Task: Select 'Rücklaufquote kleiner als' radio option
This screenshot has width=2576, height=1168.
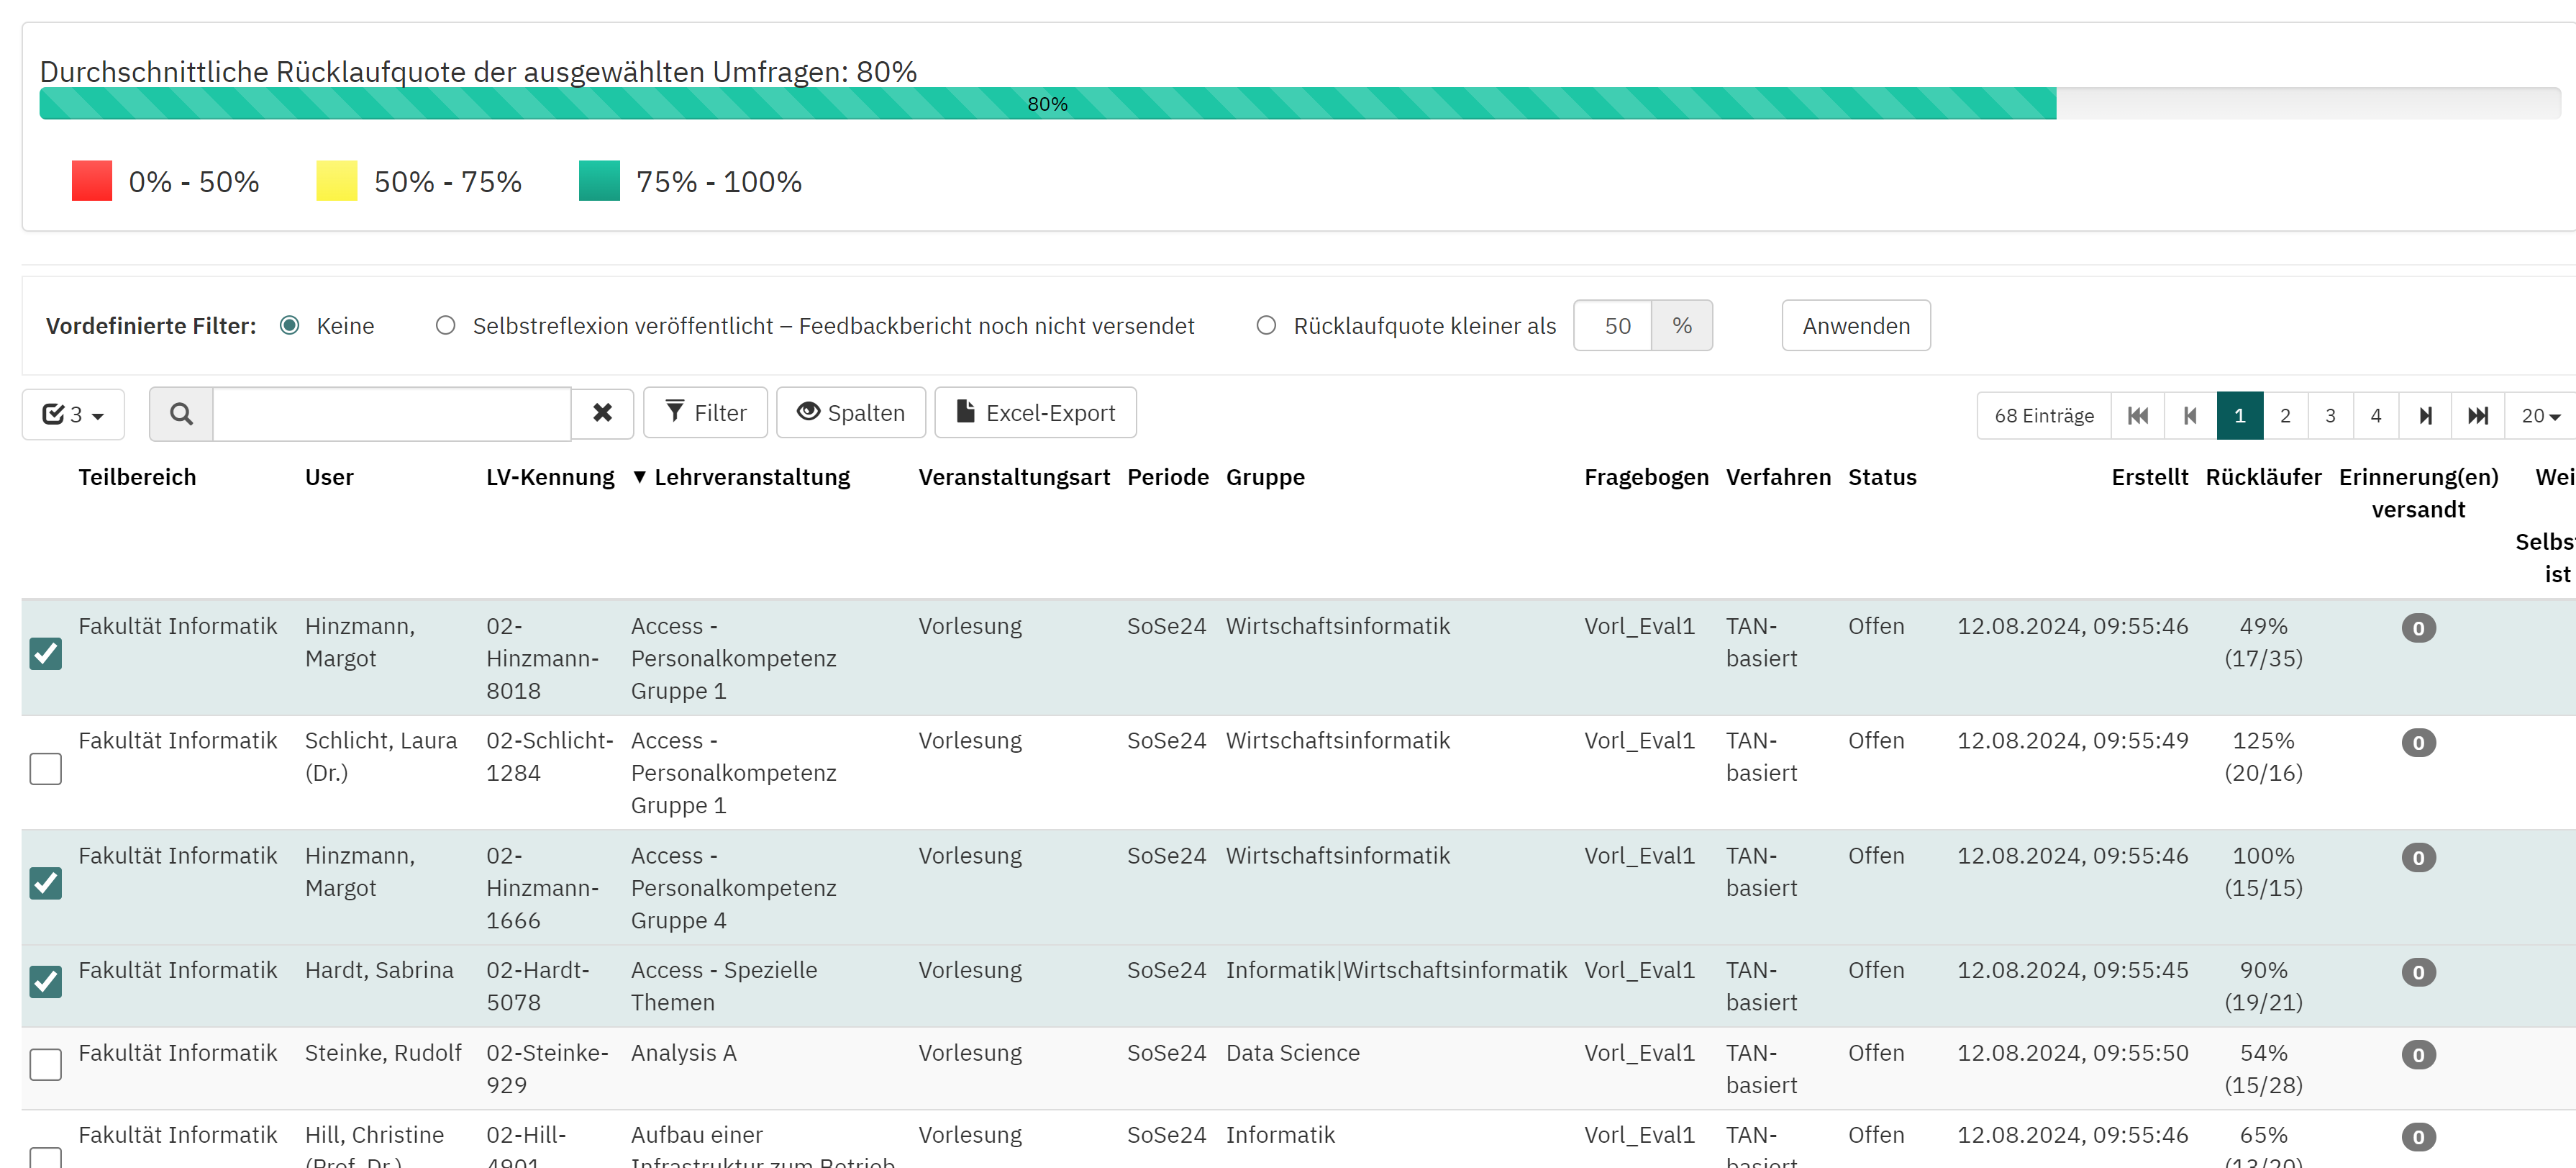Action: [1266, 326]
